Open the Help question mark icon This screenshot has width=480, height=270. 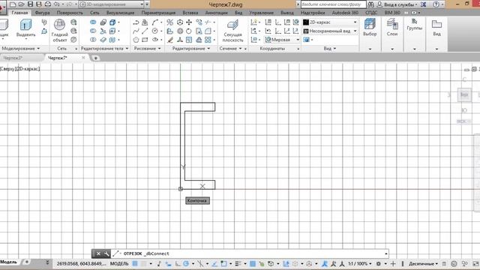[436, 4]
